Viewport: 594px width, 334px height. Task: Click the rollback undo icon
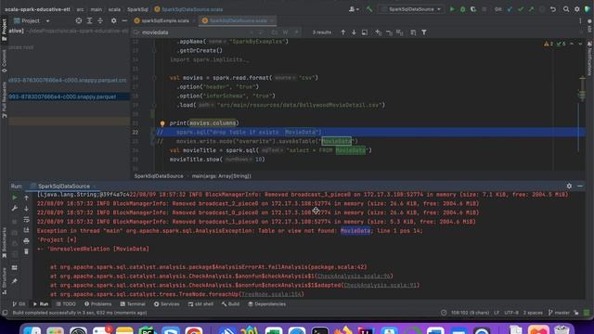[553, 9]
